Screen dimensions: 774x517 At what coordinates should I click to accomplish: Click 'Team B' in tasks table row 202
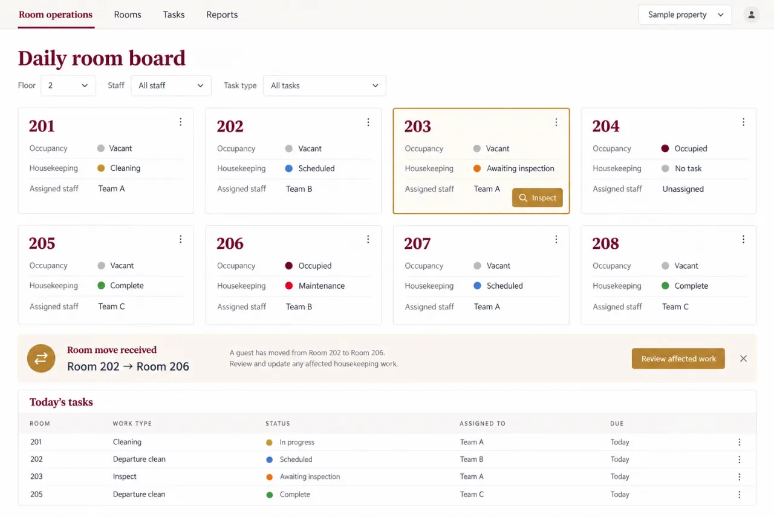472,459
